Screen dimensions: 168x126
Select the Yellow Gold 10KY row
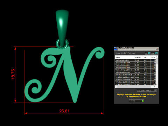(x=135, y=63)
